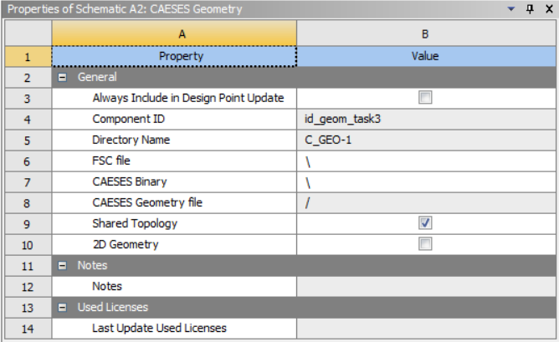Edit the CAESES Binary value field
The image size is (559, 342).
(426, 182)
